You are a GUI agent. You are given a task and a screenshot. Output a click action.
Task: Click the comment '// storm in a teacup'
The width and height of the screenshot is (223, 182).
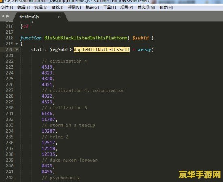click(x=69, y=125)
